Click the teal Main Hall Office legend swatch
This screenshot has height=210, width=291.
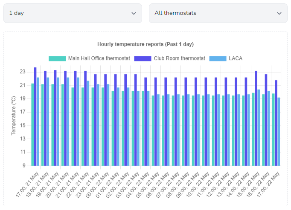(57, 58)
